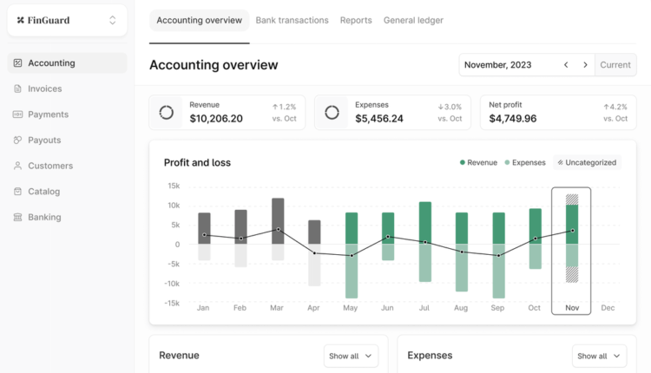Click the FinGuard logo icon
Viewport: 651px width, 373px height.
(21, 20)
